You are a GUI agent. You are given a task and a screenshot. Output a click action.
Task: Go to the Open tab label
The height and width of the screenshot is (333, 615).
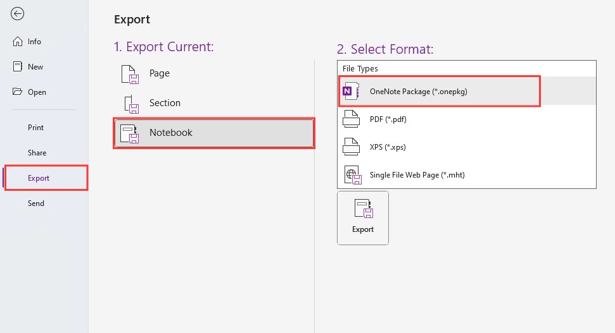click(x=37, y=92)
